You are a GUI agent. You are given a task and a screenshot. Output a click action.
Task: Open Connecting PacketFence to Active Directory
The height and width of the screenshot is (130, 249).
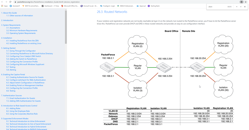(30, 53)
